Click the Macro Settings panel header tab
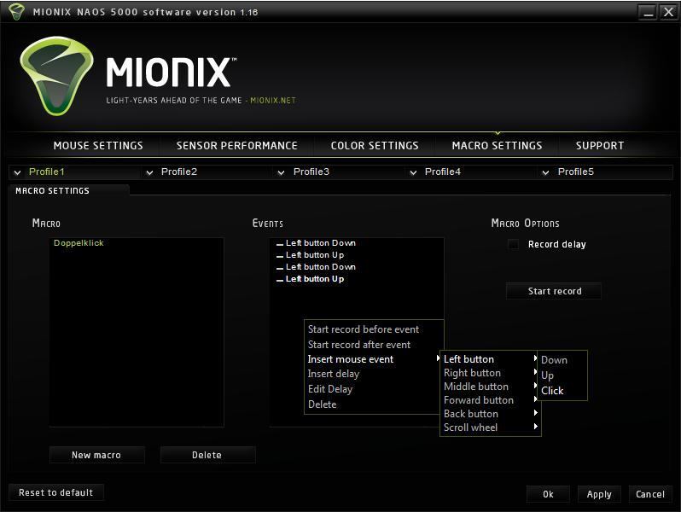Image resolution: width=681 pixels, height=512 pixels. (x=68, y=190)
